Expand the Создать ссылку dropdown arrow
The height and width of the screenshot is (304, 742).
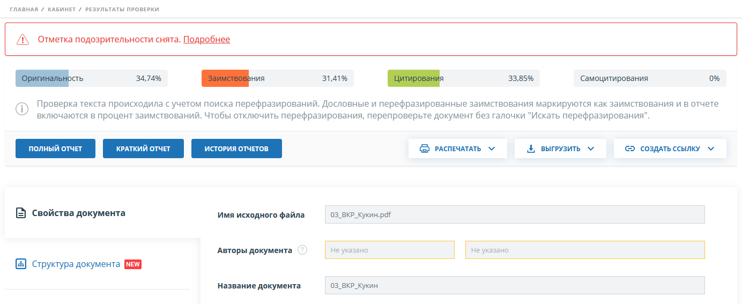(x=711, y=149)
